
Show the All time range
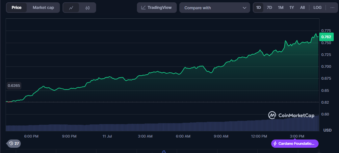tap(302, 8)
